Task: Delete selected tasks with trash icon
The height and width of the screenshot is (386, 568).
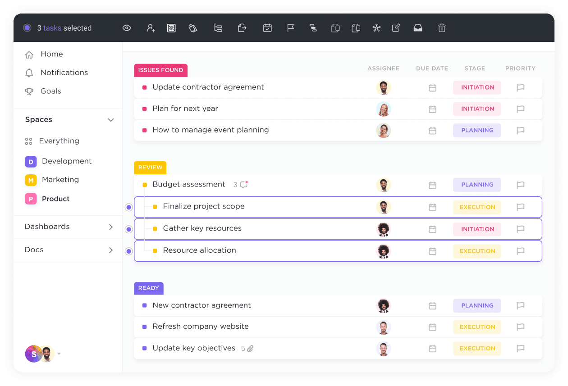Action: (x=442, y=27)
